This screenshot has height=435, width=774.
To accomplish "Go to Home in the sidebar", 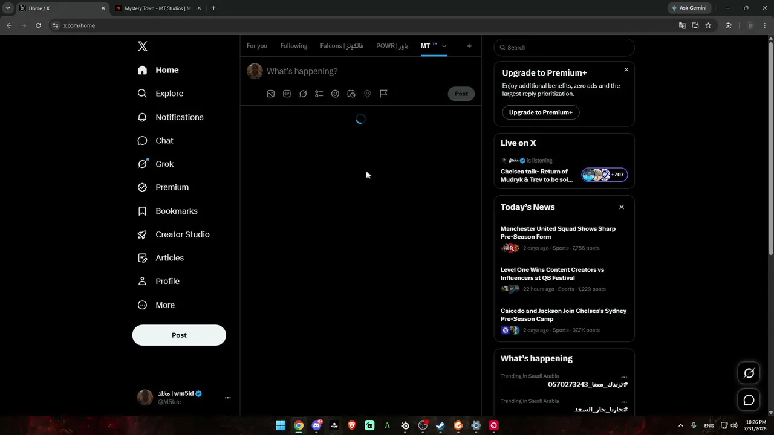I will point(158,70).
